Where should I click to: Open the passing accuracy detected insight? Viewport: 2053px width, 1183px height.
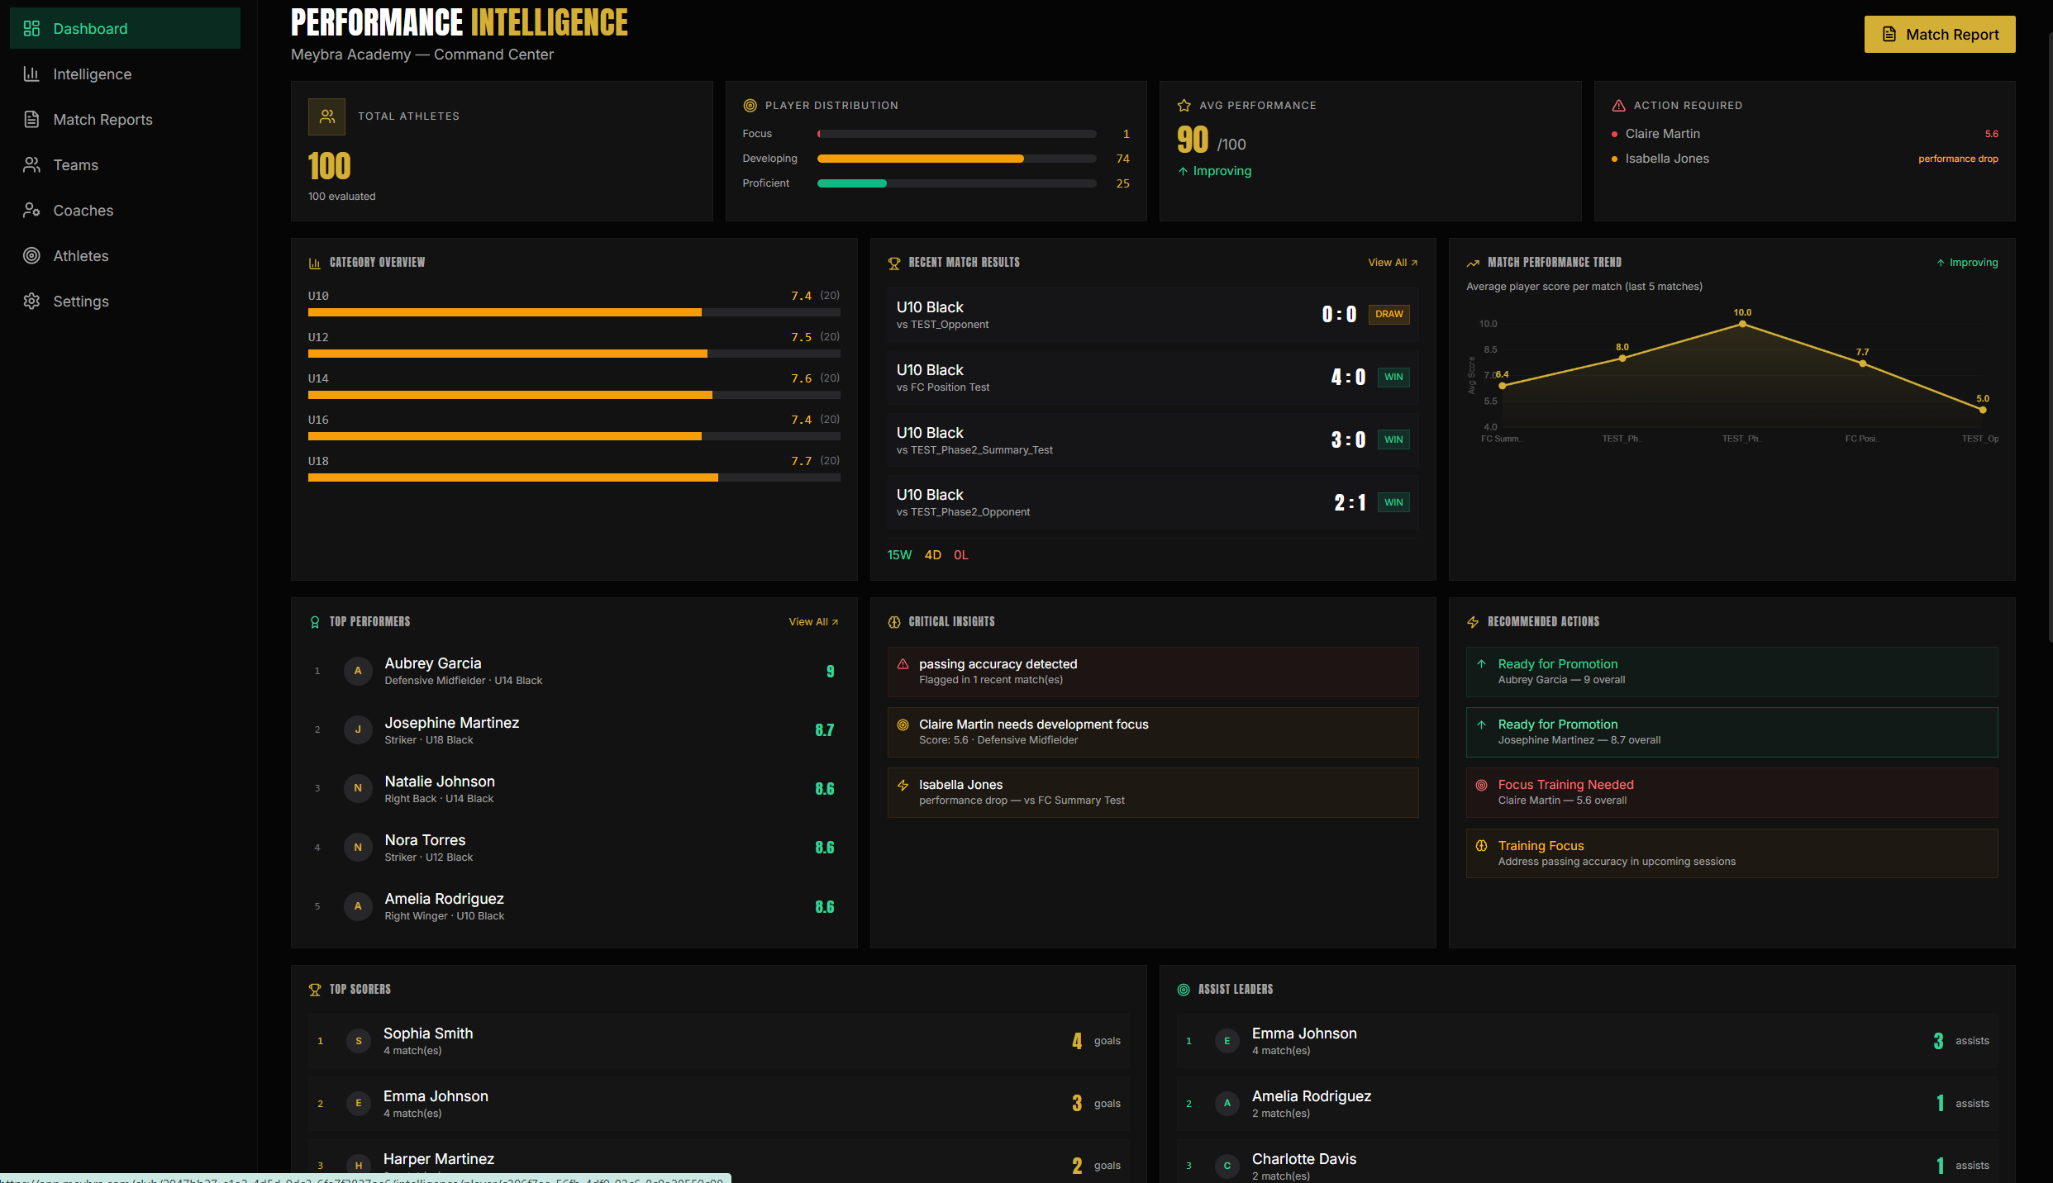pyautogui.click(x=1153, y=672)
